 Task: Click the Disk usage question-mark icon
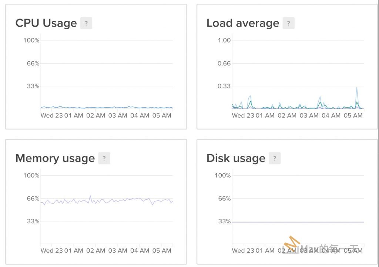point(275,158)
